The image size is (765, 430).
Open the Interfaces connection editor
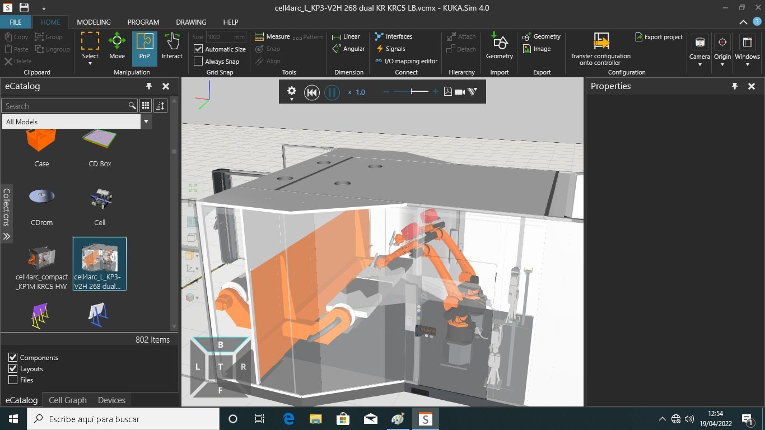coord(393,36)
